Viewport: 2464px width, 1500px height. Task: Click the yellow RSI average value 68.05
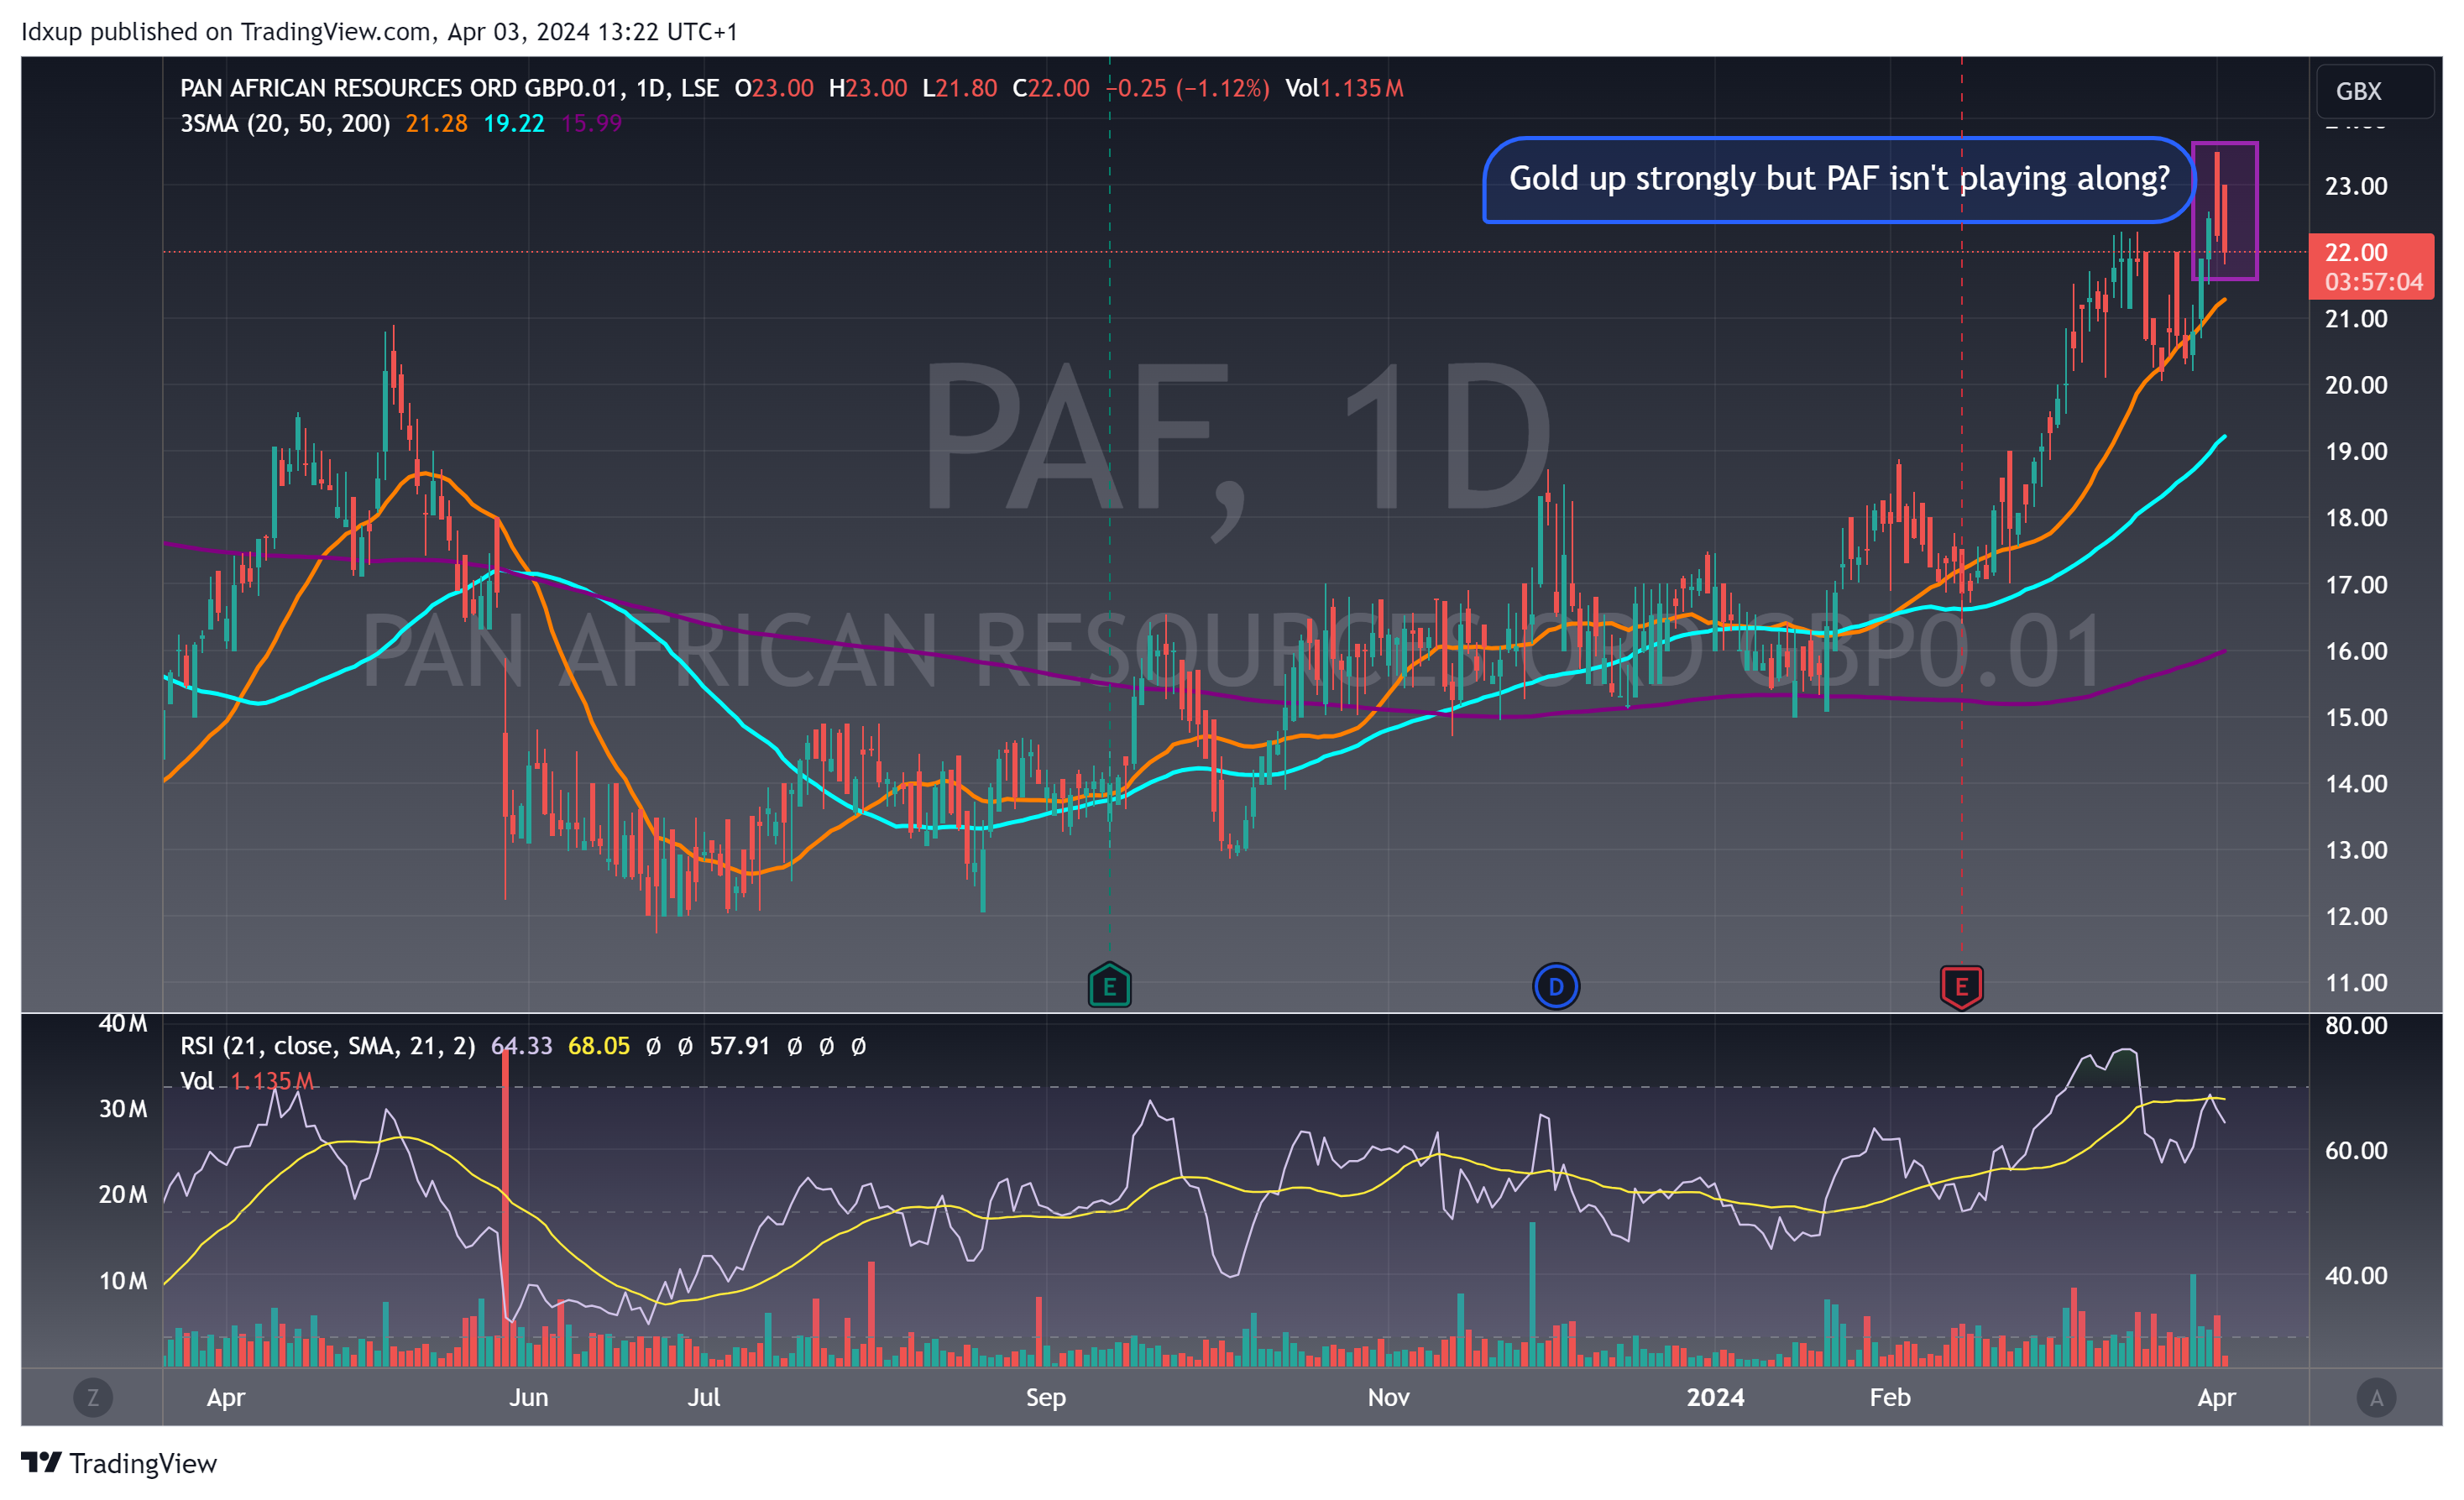point(599,1046)
